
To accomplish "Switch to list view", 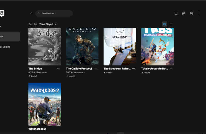I will coord(171,24).
